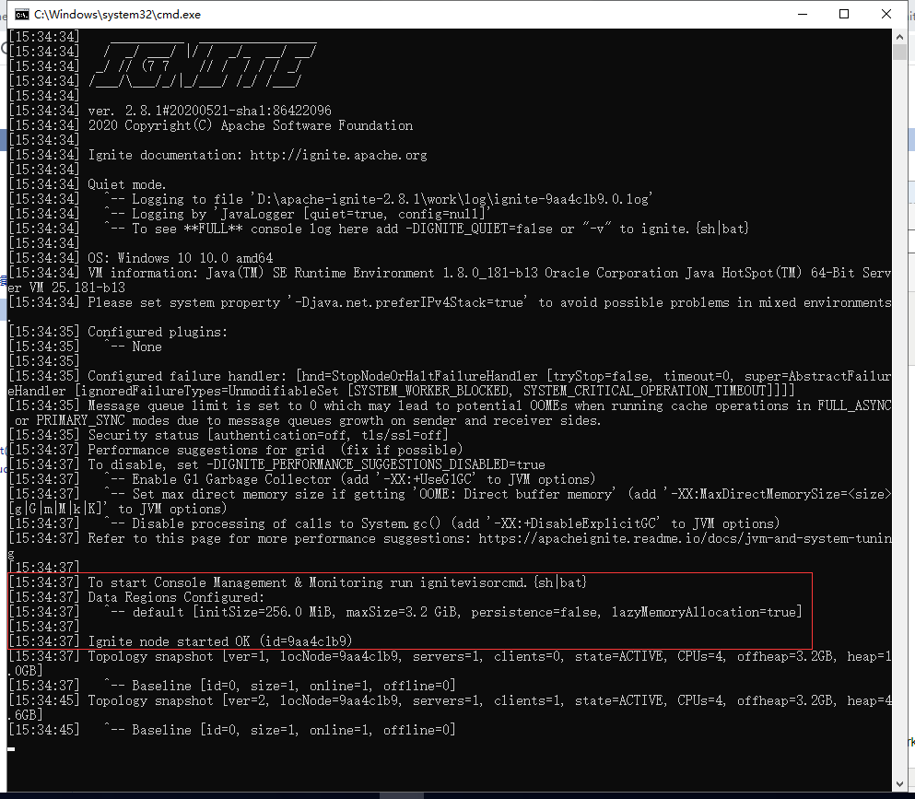Click the vertical scrollbar thumb
915x799 pixels.
coord(899,52)
